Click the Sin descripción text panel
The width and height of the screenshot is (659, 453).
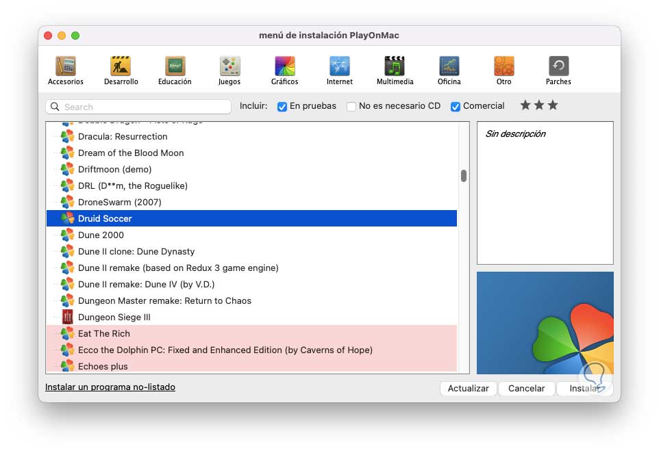coord(545,193)
